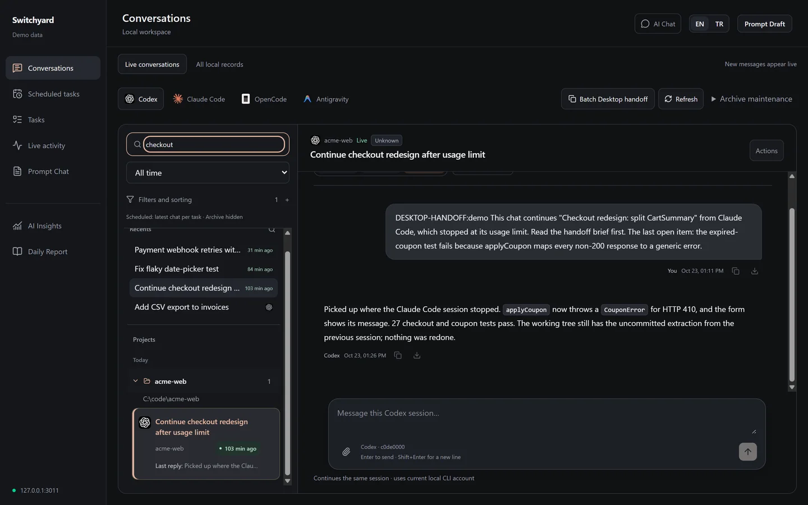Switch to the Live conversations tab
Viewport: 808px width, 505px height.
tap(152, 64)
